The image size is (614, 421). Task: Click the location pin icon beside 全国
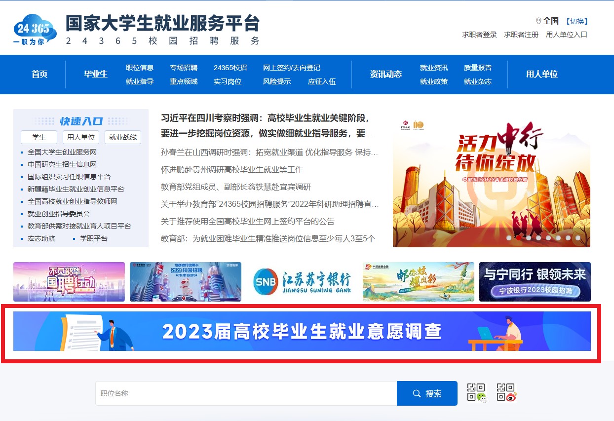point(538,21)
